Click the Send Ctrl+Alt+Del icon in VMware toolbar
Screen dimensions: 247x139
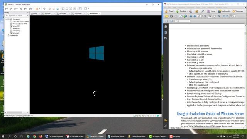coord(44,9)
